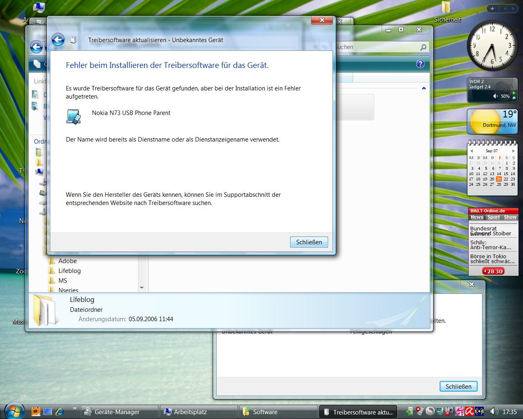
Task: Open the News tab in Bild.T-Online gadget
Action: 477,217
